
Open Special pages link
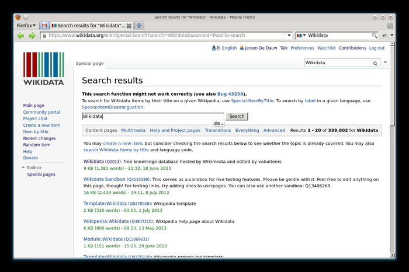tap(41, 175)
